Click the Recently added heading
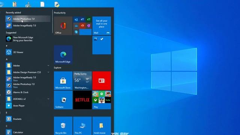The height and width of the screenshot is (135, 240). click(13, 12)
